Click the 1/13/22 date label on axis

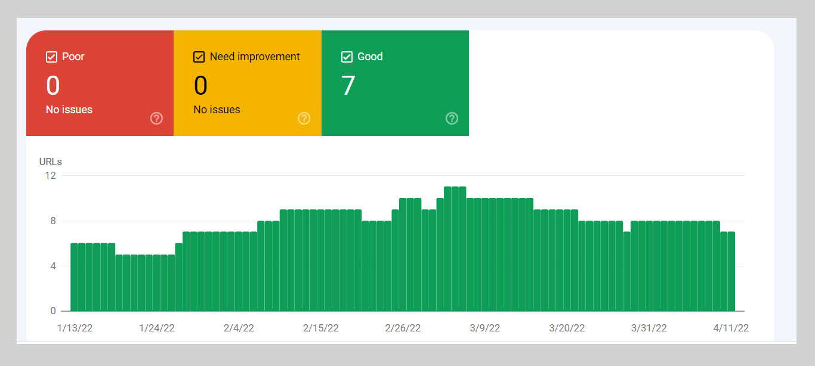click(x=75, y=328)
